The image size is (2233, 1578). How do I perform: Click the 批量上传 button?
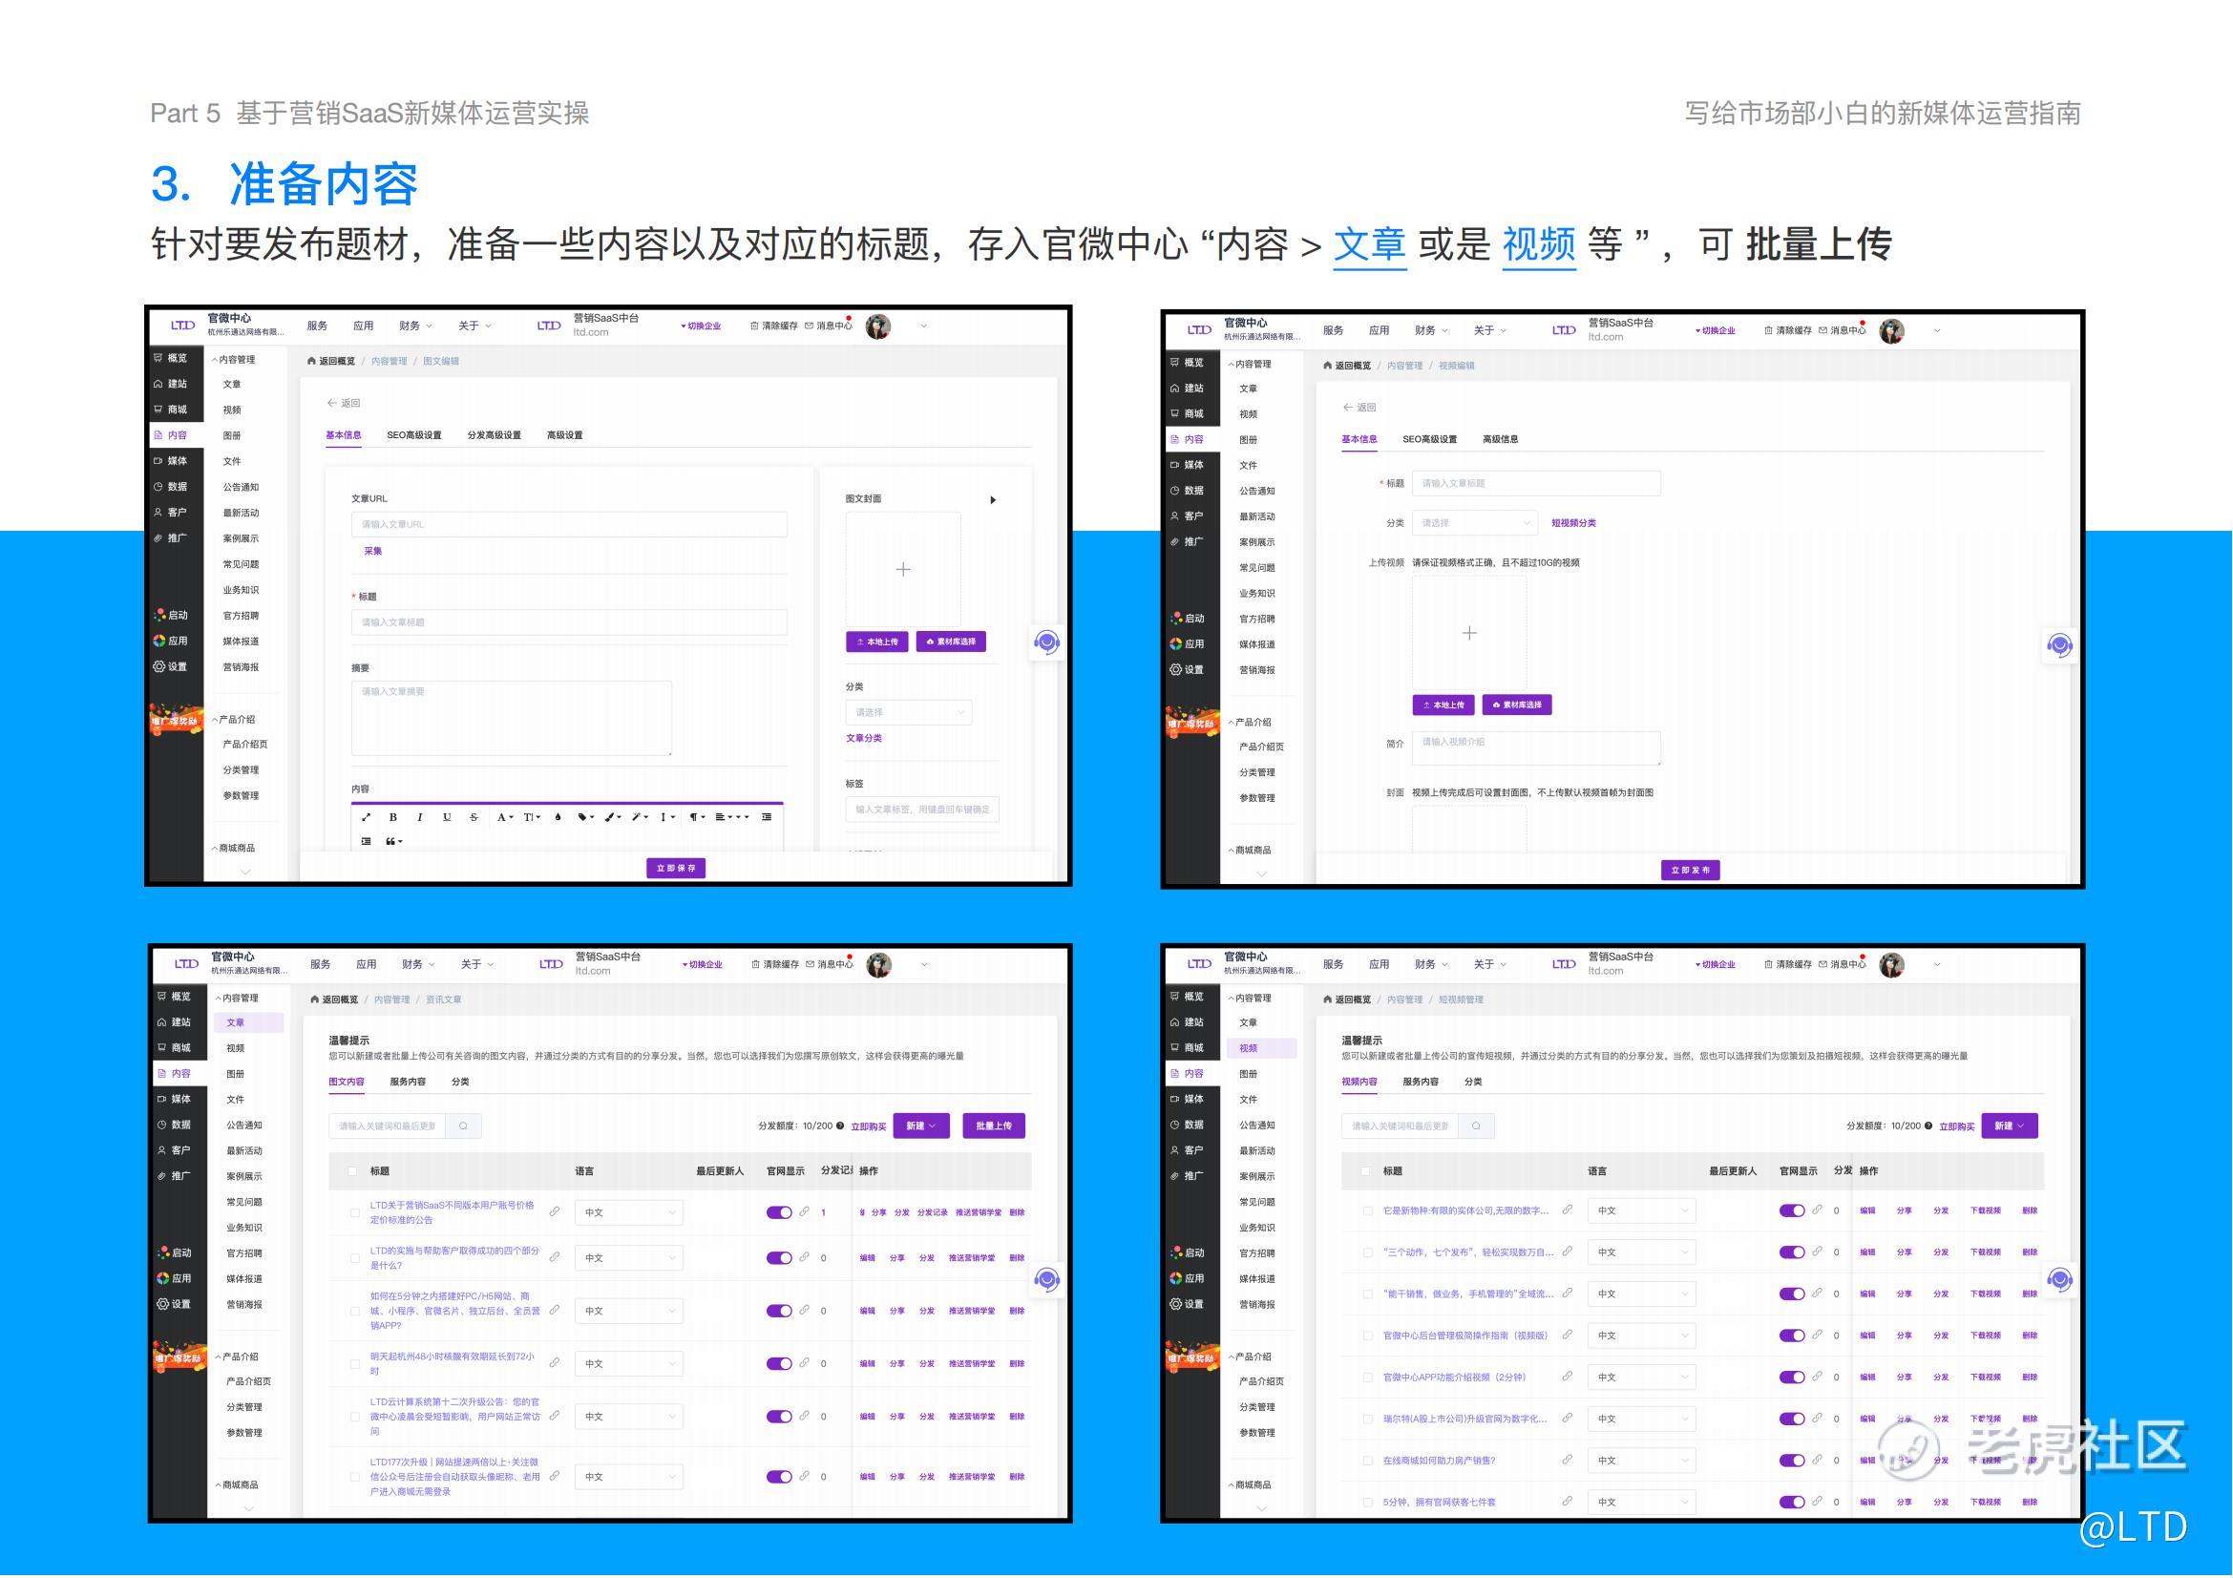pos(994,1126)
